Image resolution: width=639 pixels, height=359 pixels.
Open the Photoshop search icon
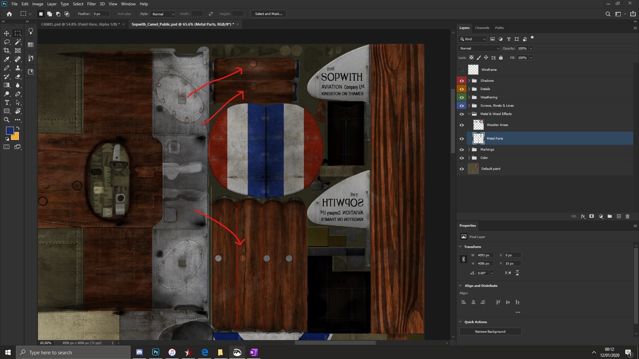click(x=608, y=14)
